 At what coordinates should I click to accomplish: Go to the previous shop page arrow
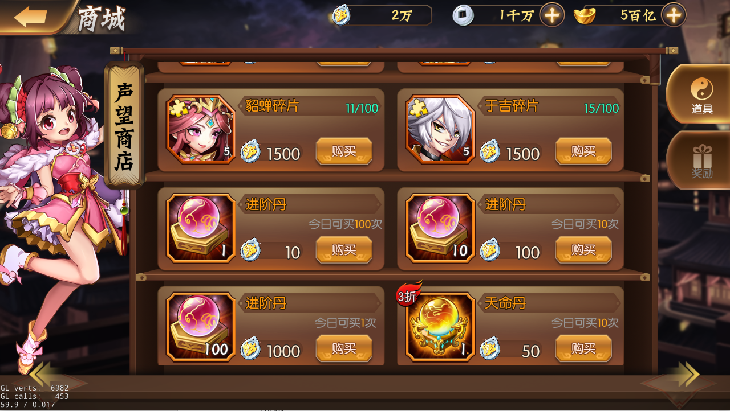45,375
